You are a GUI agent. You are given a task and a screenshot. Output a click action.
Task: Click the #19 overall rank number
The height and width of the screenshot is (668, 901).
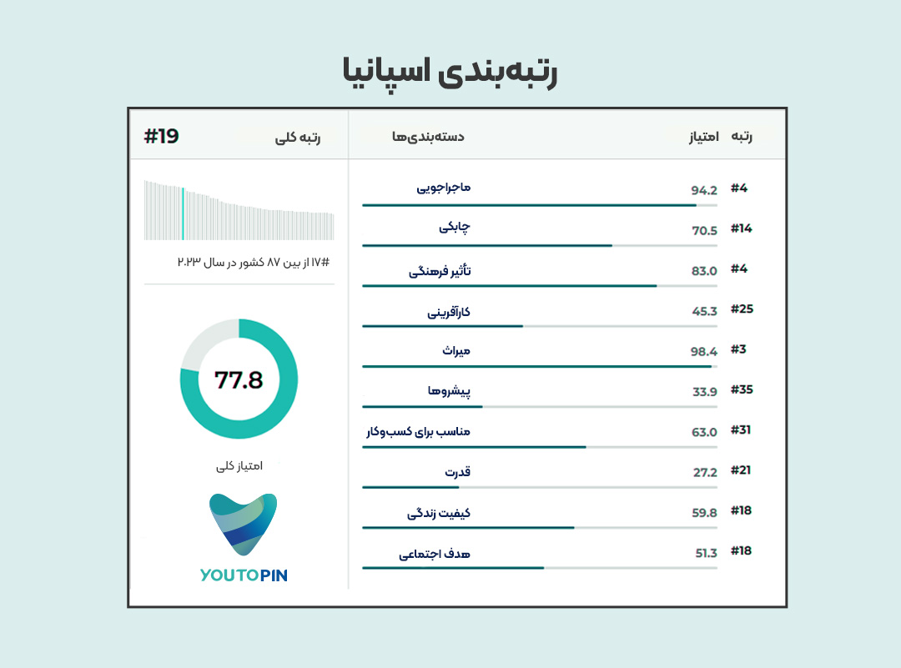(x=162, y=136)
